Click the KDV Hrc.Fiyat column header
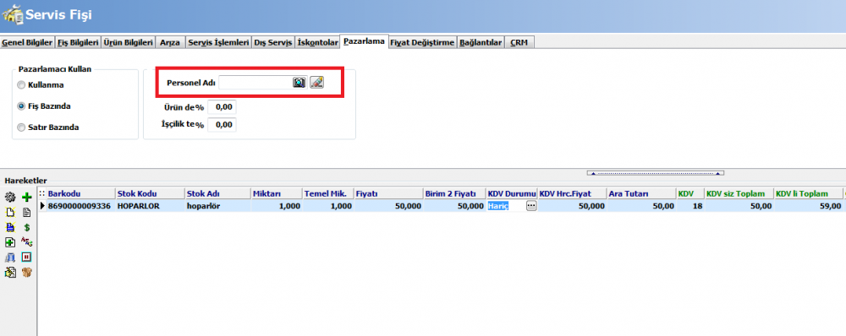The height and width of the screenshot is (336, 846). (573, 194)
